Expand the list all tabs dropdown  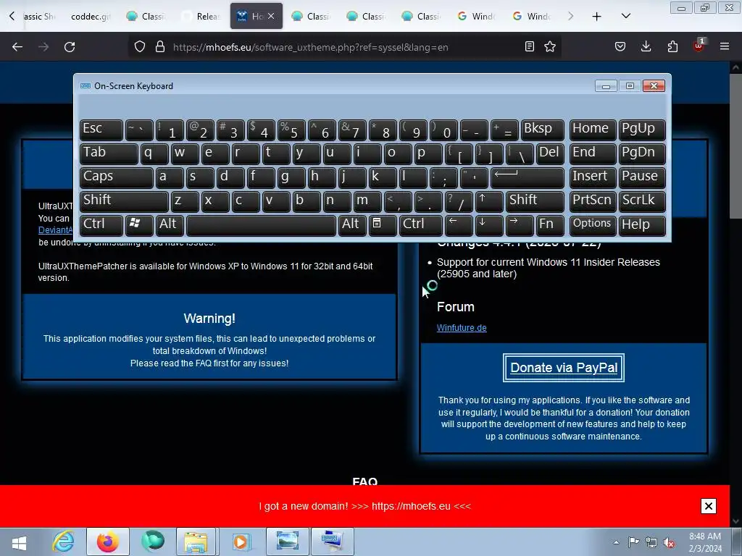[625, 16]
